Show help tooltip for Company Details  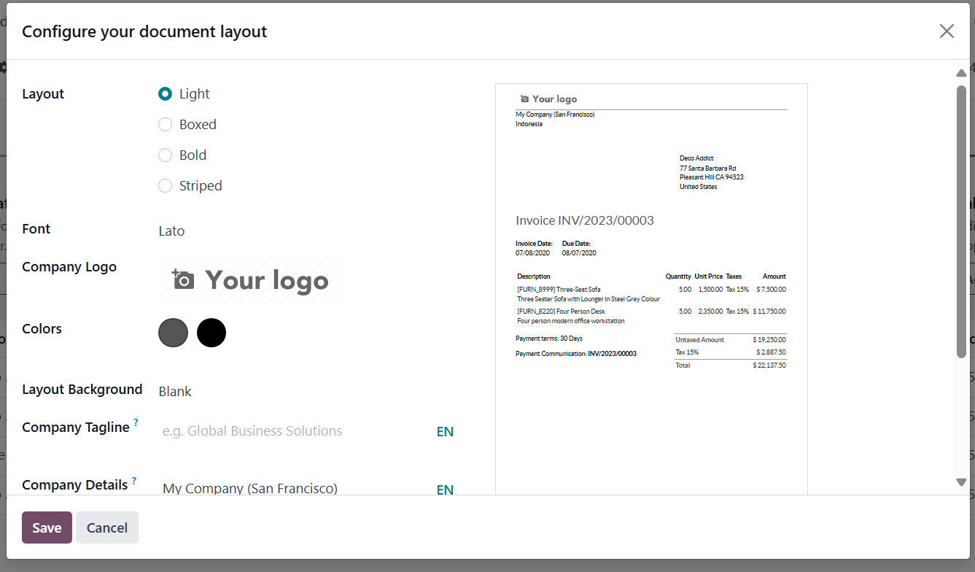pos(134,482)
